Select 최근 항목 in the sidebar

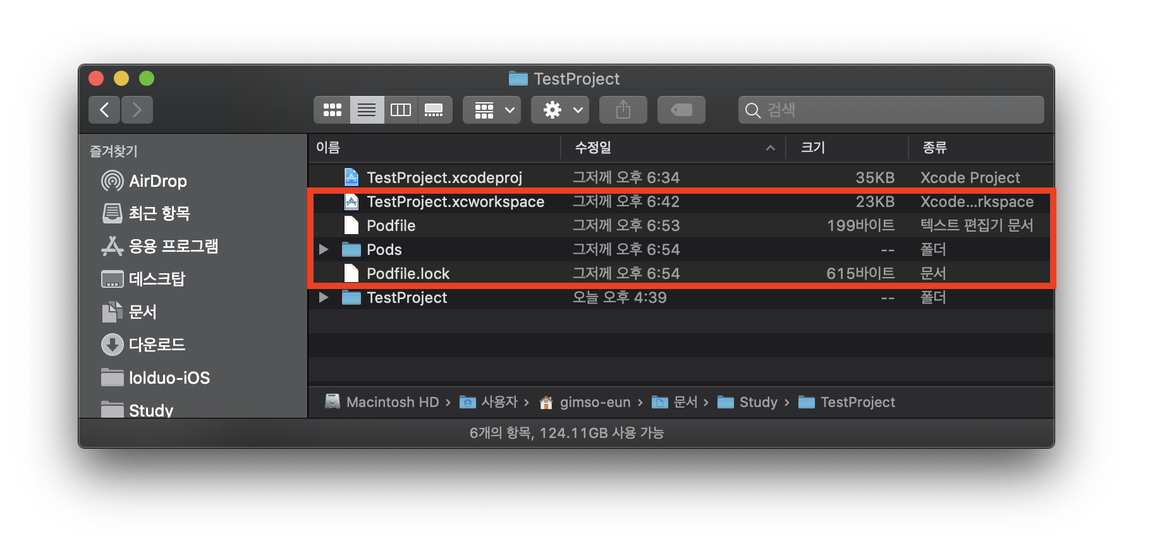(146, 213)
